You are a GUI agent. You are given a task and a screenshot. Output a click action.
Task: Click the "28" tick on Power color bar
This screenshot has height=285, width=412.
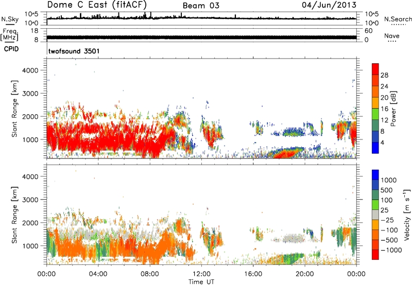coord(384,75)
